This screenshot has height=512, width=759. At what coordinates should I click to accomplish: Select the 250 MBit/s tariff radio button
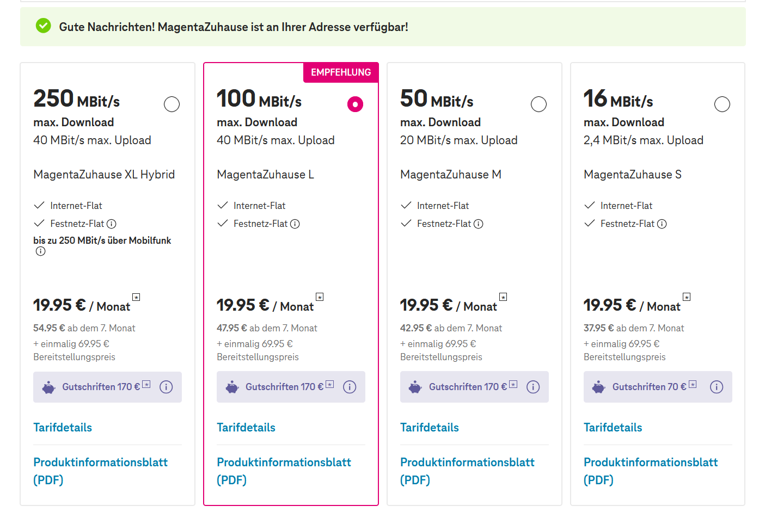[172, 104]
